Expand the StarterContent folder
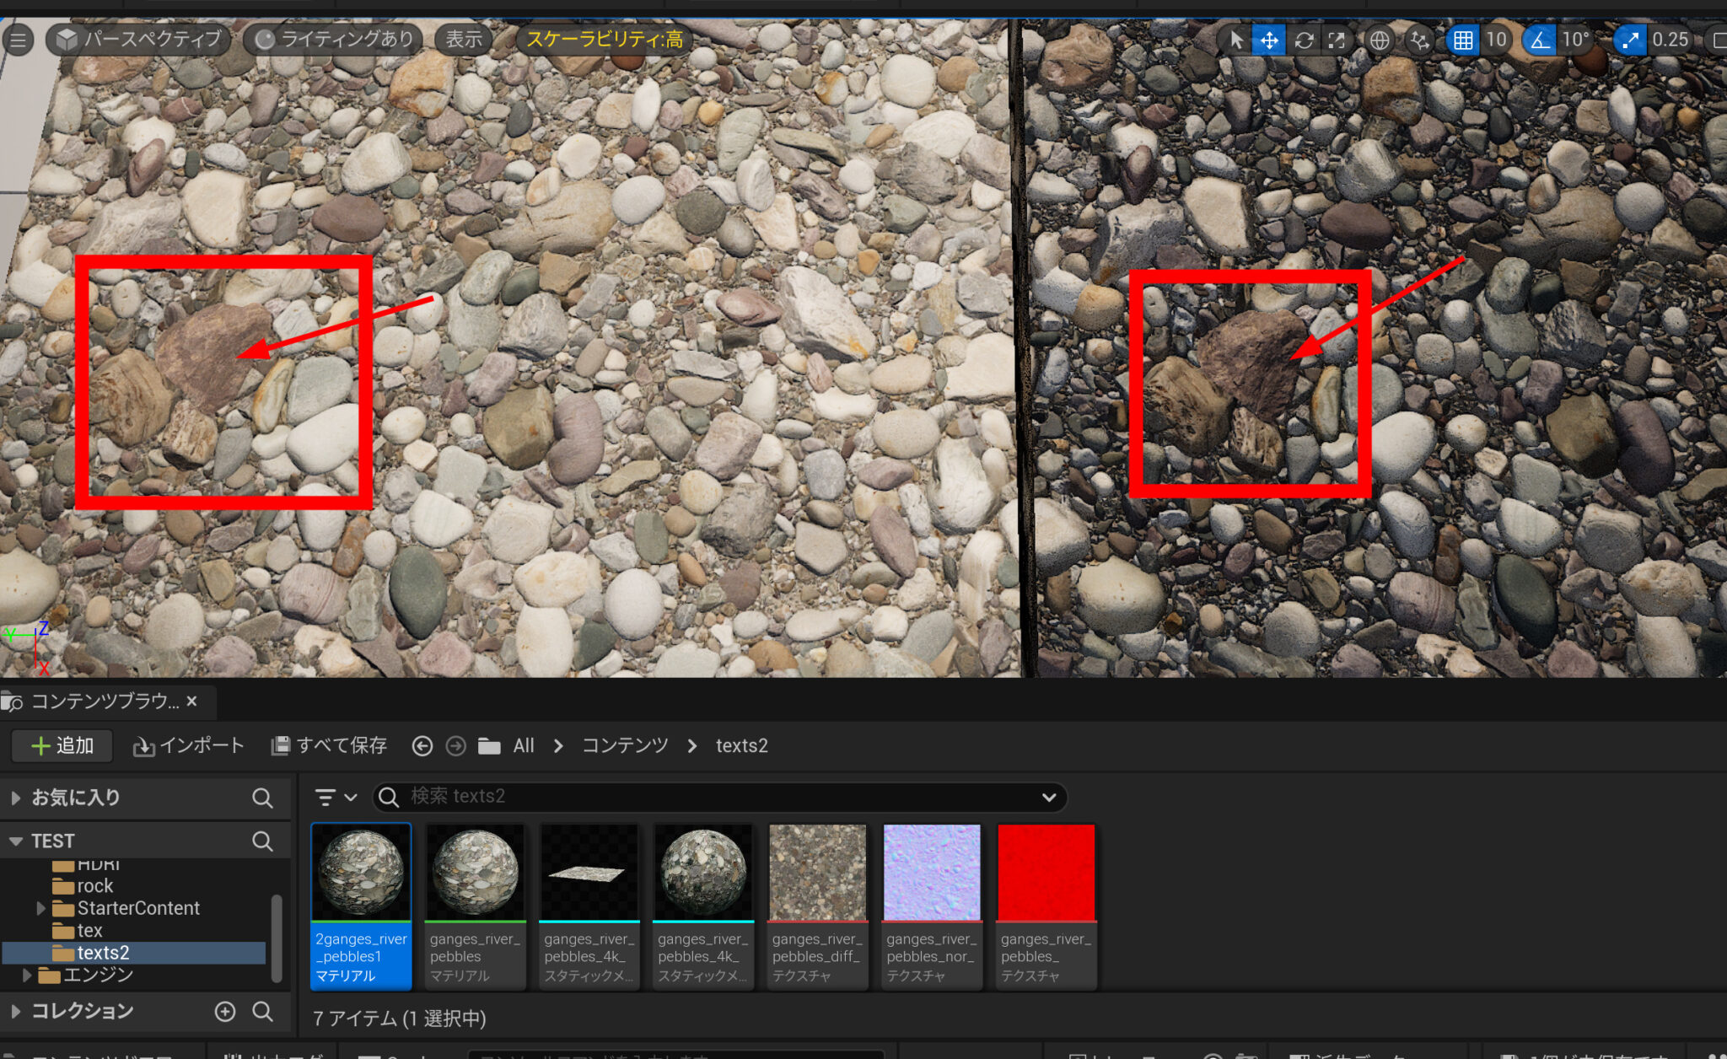1727x1059 pixels. click(40, 908)
